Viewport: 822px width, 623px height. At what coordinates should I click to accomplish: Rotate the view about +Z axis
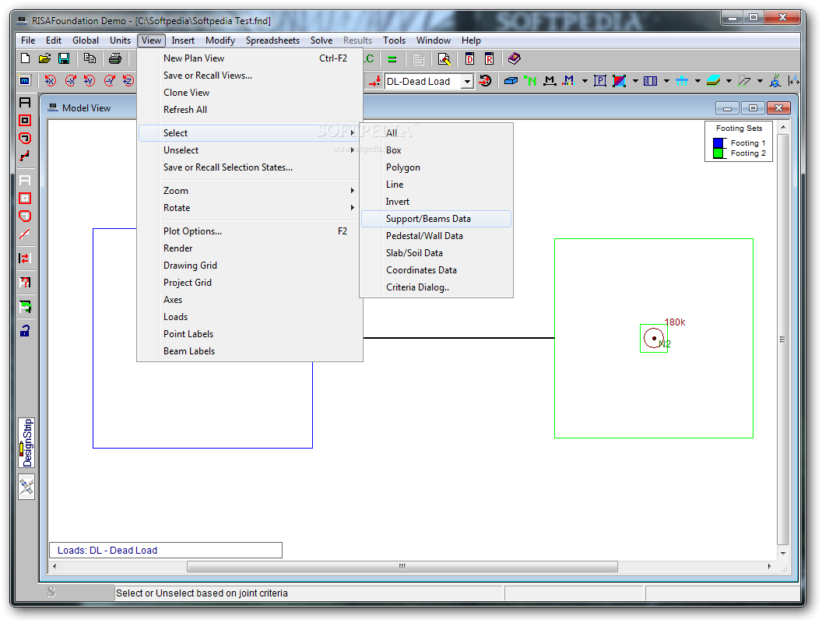tap(128, 81)
